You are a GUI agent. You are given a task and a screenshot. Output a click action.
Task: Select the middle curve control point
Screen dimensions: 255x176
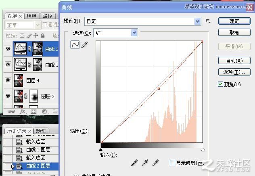click(159, 88)
